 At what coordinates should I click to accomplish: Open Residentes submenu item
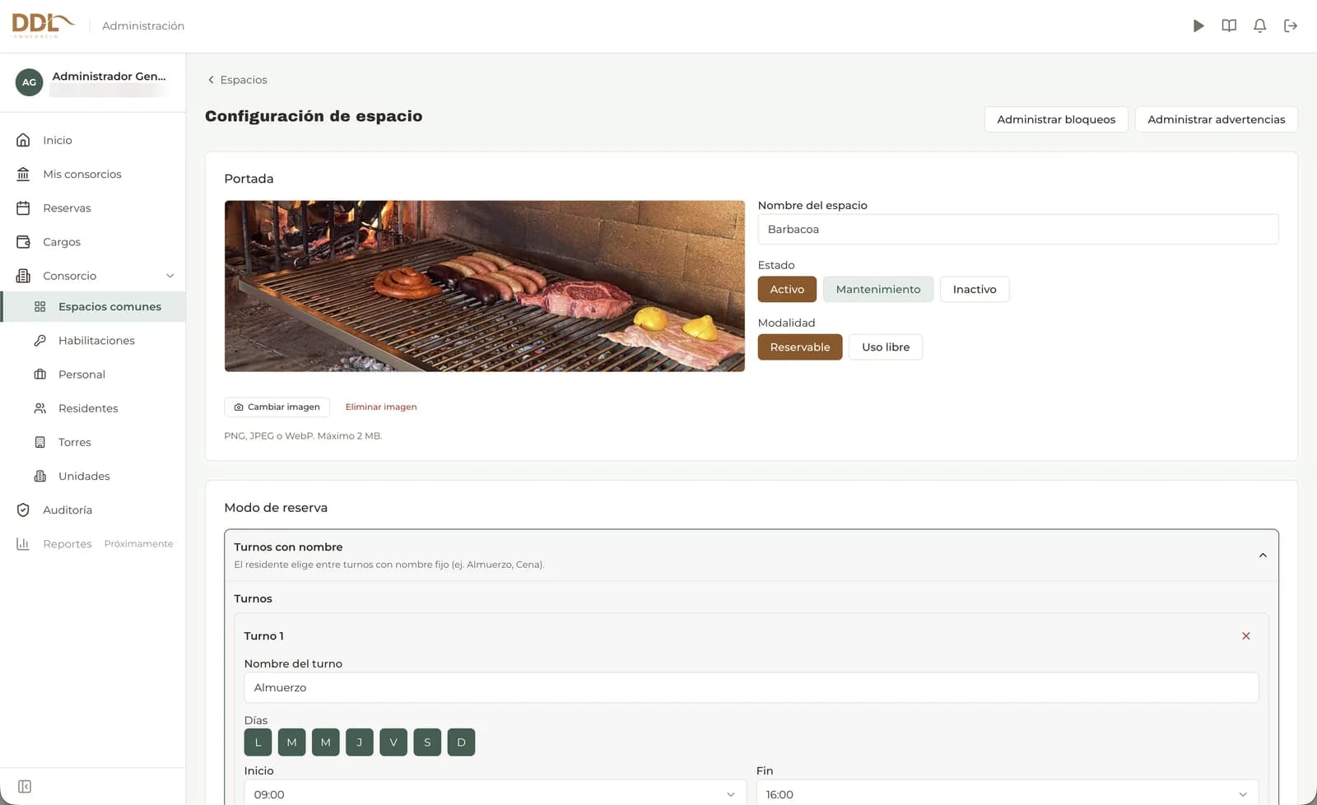[x=94, y=408]
